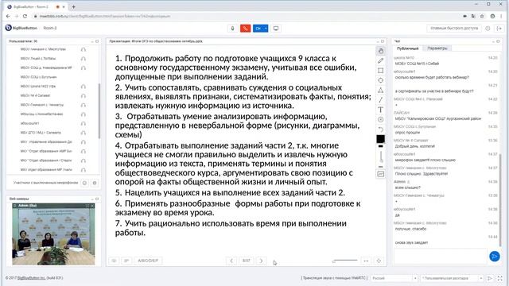Click the users list scrollbar
The width and height of the screenshot is (509, 286).
click(x=99, y=110)
